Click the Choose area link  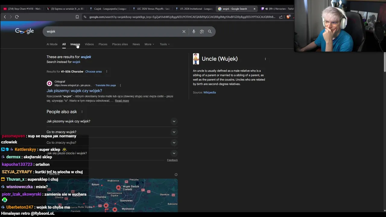pos(93,71)
